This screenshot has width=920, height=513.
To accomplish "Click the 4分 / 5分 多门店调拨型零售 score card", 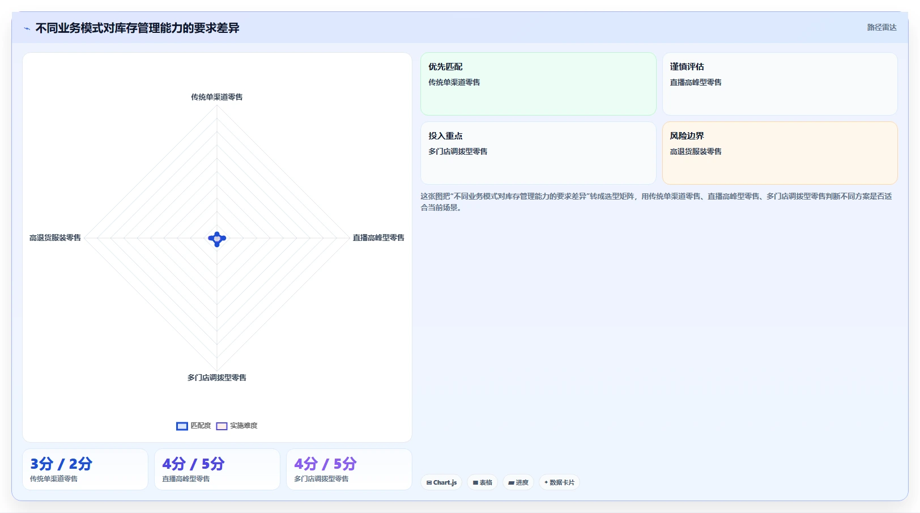I will 349,469.
